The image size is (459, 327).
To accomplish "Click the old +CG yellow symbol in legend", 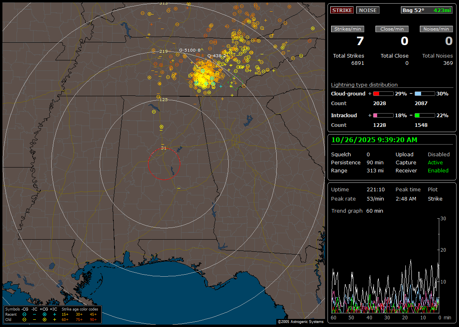I will point(44,319).
